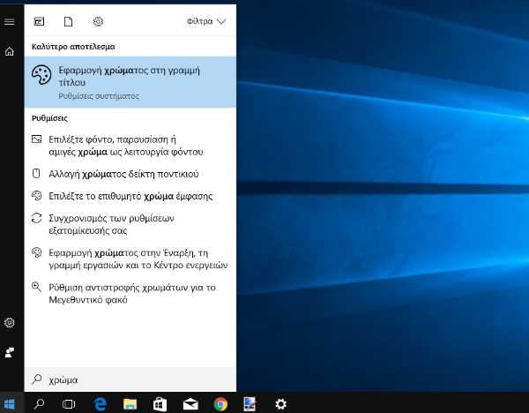
Task: Open File Explorer from taskbar
Action: pos(130,404)
